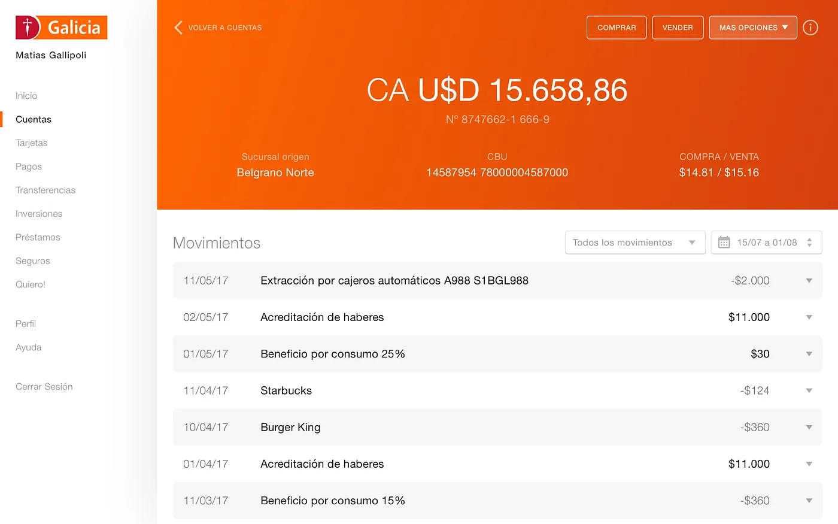The image size is (838, 524).
Task: Click the back chevron arrow icon
Action: coord(178,28)
